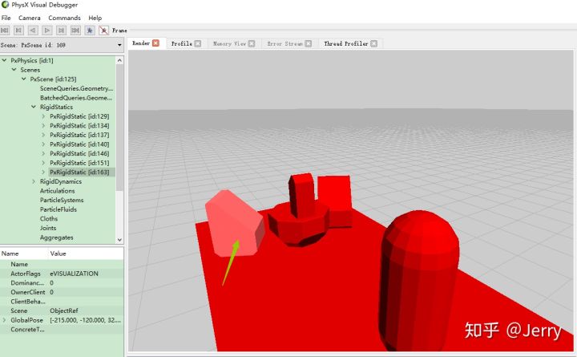The width and height of the screenshot is (577, 357).
Task: Click the red capsule in render view
Action: [419, 280]
